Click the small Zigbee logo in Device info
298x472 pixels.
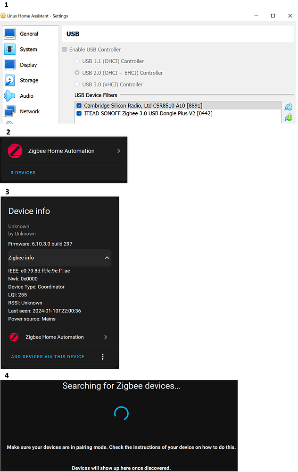[14, 337]
